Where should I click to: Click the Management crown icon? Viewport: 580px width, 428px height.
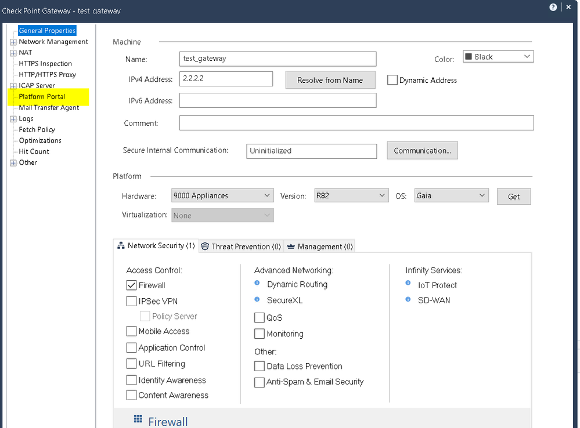coord(291,246)
